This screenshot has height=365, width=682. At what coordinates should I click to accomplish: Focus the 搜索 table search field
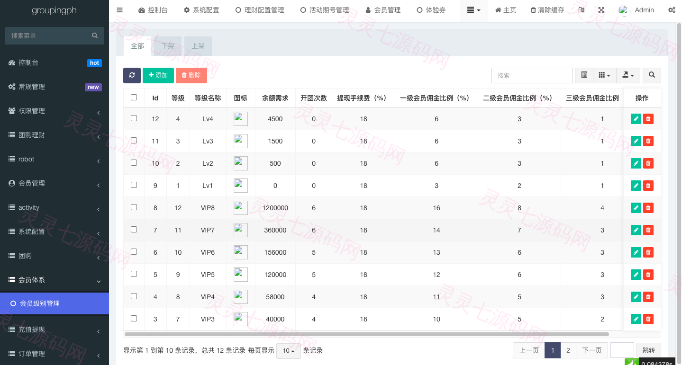532,75
